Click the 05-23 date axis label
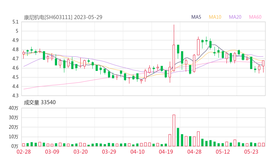 (x=251, y=152)
